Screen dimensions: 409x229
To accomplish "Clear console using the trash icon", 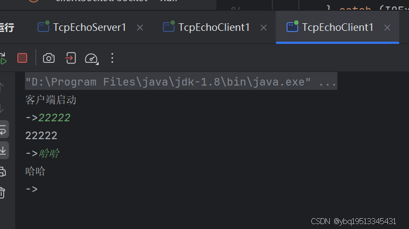I will click(x=3, y=192).
